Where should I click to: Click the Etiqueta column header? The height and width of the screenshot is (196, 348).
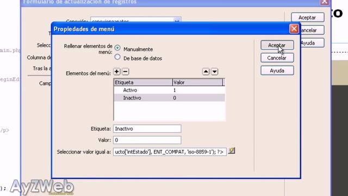[x=143, y=82]
